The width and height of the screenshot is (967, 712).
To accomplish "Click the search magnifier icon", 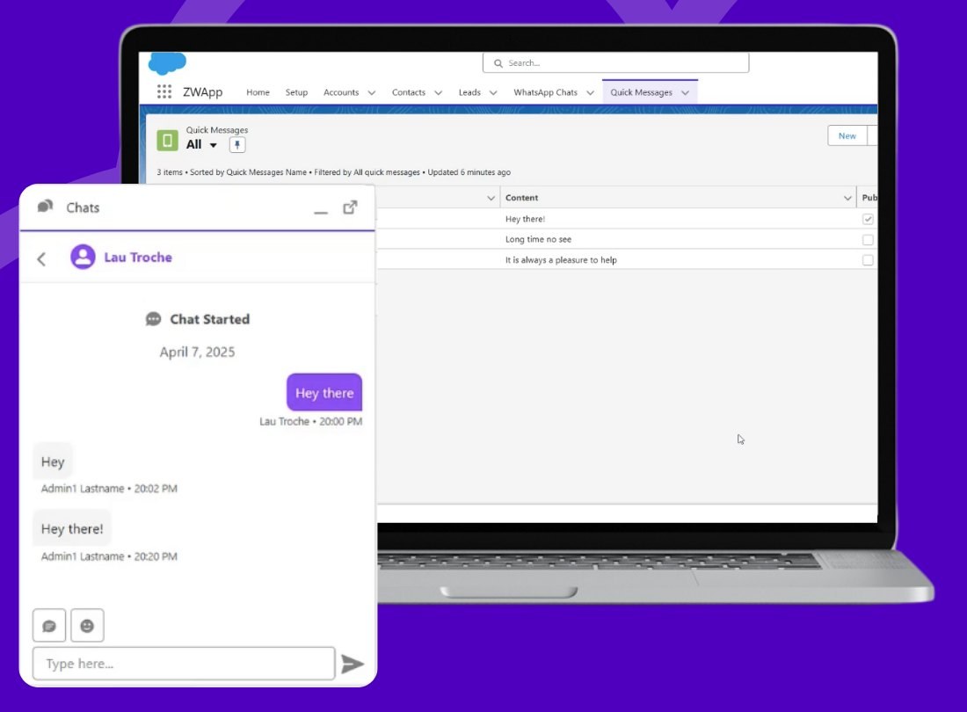I will coord(498,63).
